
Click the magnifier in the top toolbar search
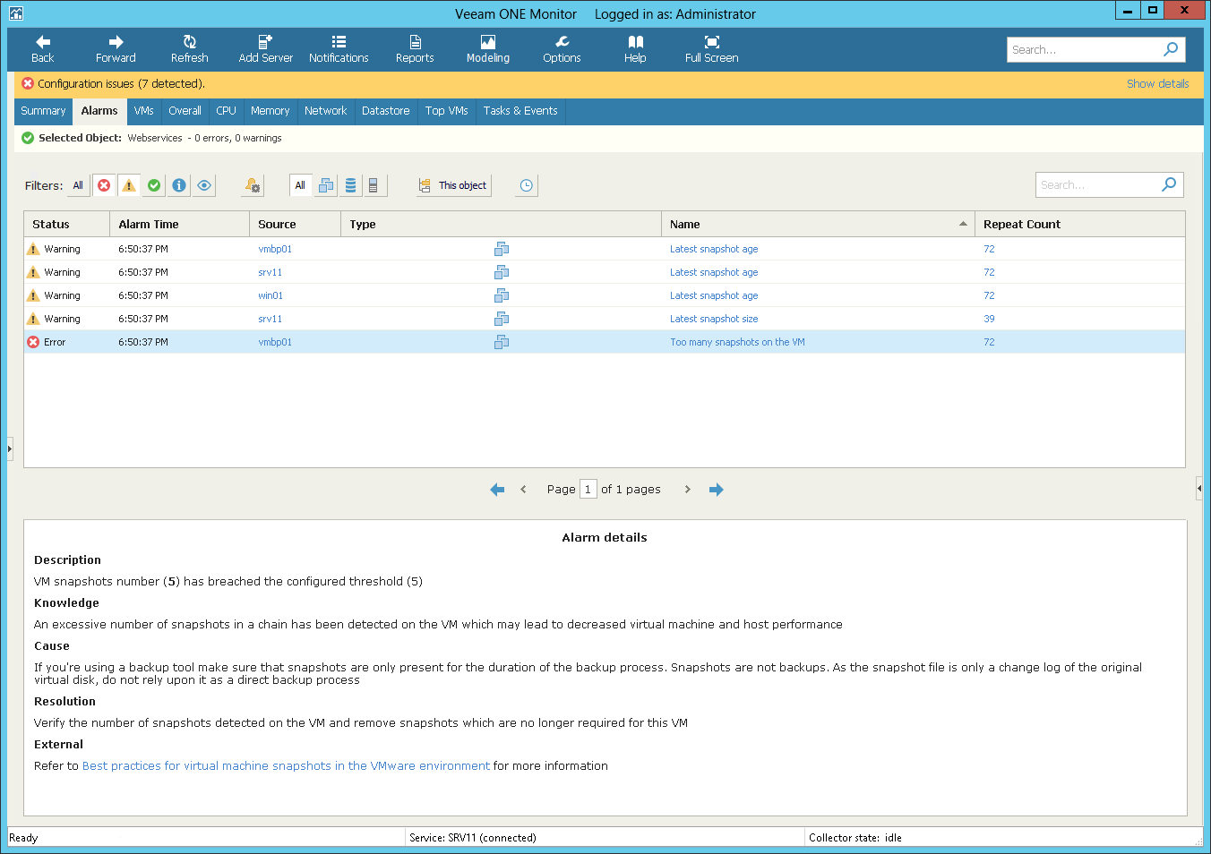coord(1171,49)
